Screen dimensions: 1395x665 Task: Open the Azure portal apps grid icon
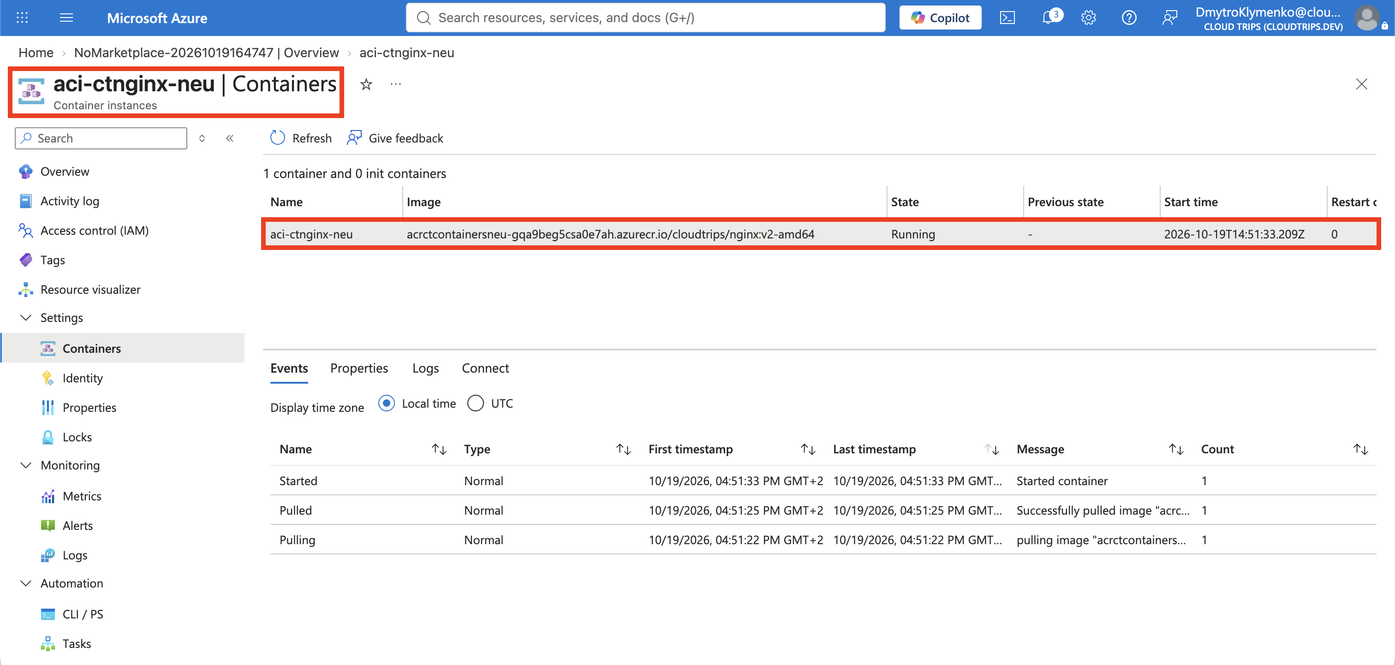[22, 18]
